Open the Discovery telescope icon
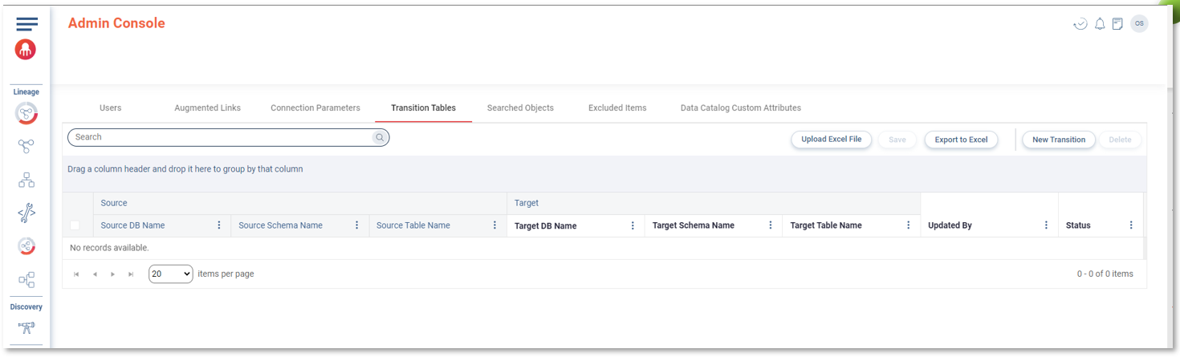Viewport: 1180px width, 357px height. 26,327
